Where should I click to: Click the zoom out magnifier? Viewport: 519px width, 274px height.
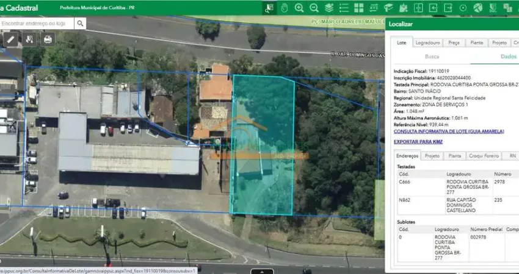pyautogui.click(x=314, y=8)
